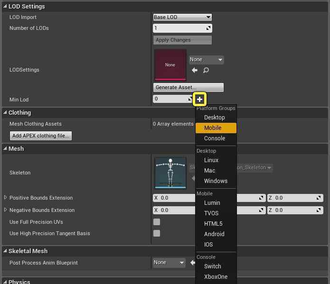Click the Generate Asset button
This screenshot has height=284, width=330.
[188, 87]
